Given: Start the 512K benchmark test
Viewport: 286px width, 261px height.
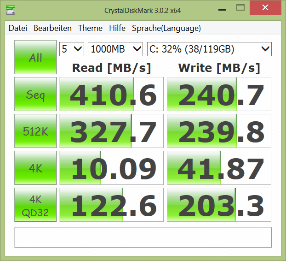Looking at the screenshot, I should point(35,131).
